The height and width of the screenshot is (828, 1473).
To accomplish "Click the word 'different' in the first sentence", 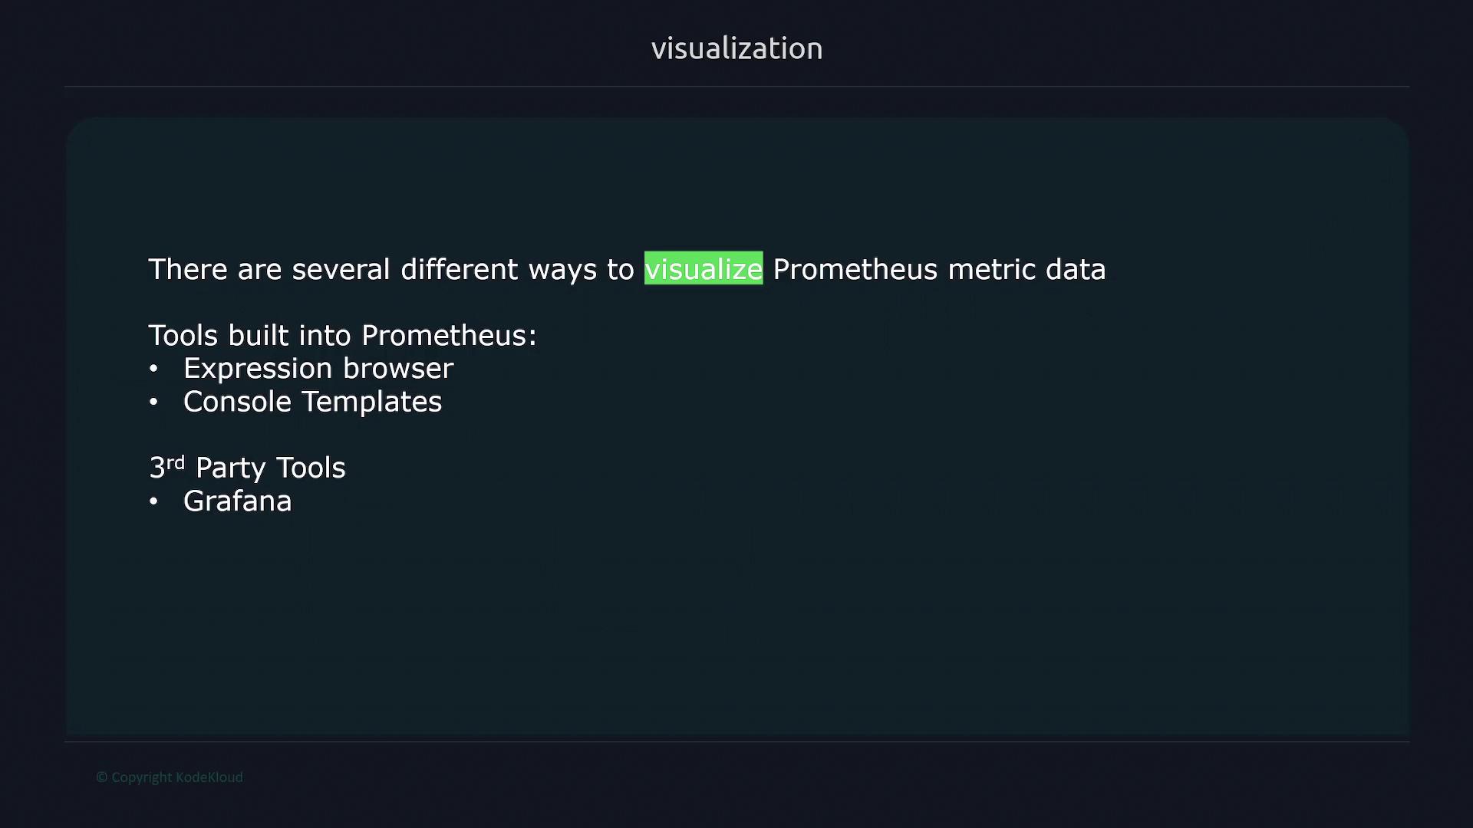I will 459,270.
